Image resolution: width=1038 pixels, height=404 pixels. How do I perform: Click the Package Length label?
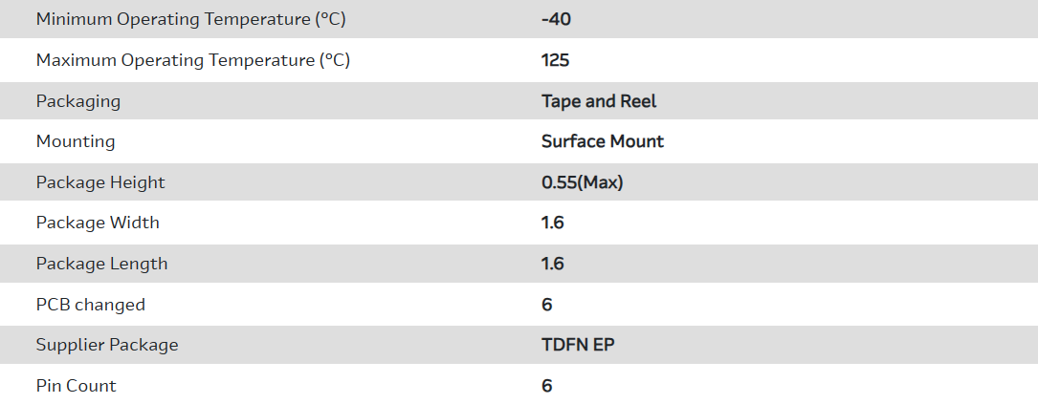point(101,264)
